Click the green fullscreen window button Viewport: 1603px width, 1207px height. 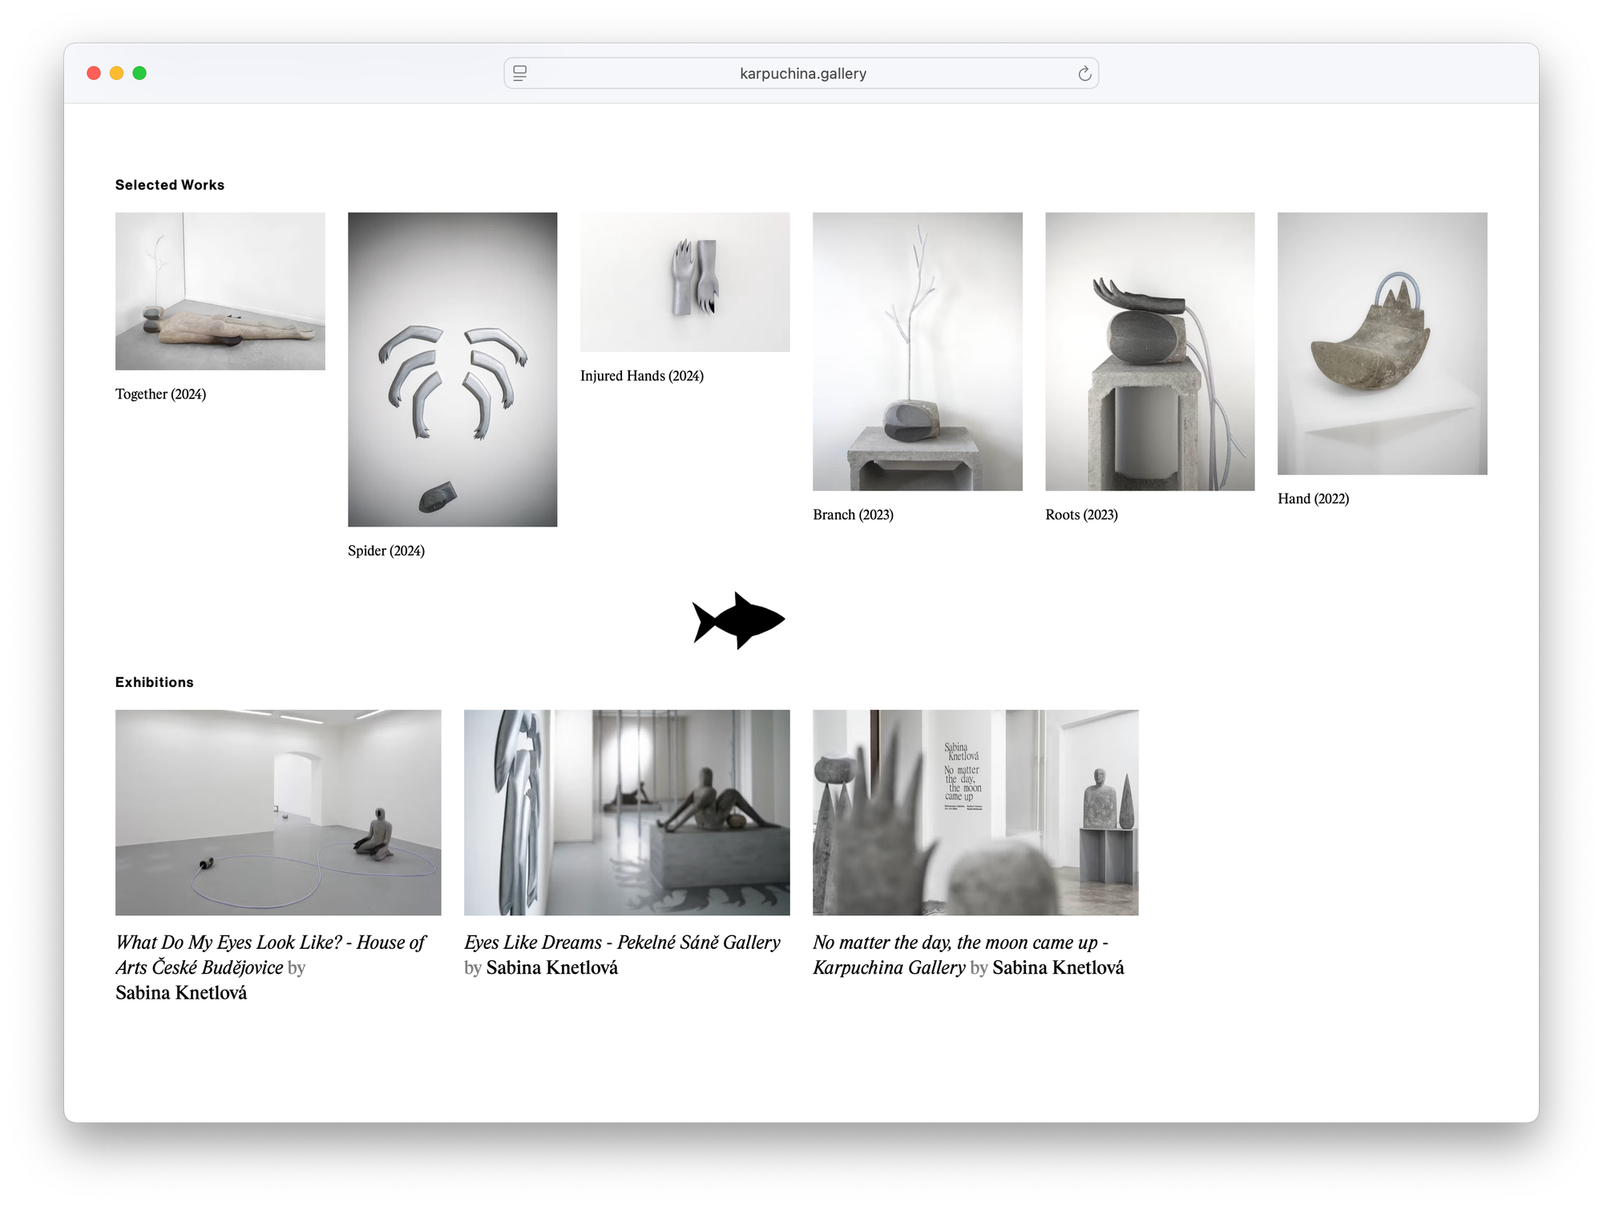139,74
